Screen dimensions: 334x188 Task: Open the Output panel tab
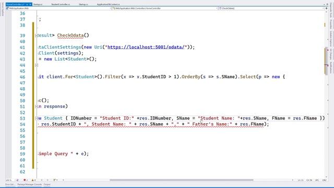(47, 184)
